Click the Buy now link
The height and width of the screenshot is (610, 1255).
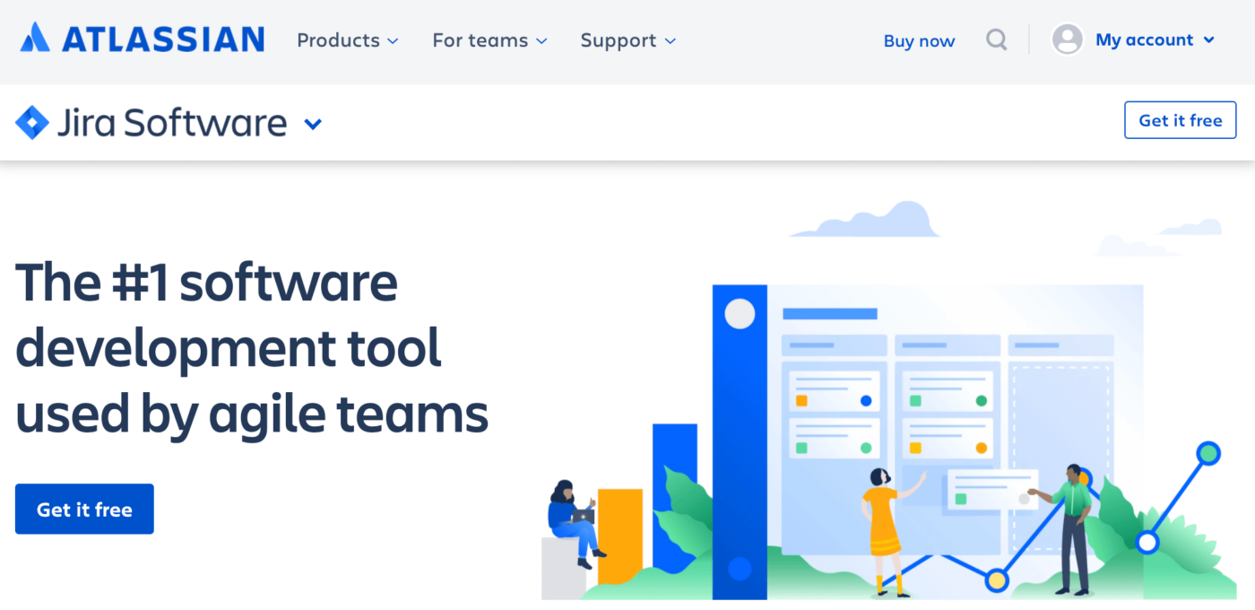click(919, 40)
